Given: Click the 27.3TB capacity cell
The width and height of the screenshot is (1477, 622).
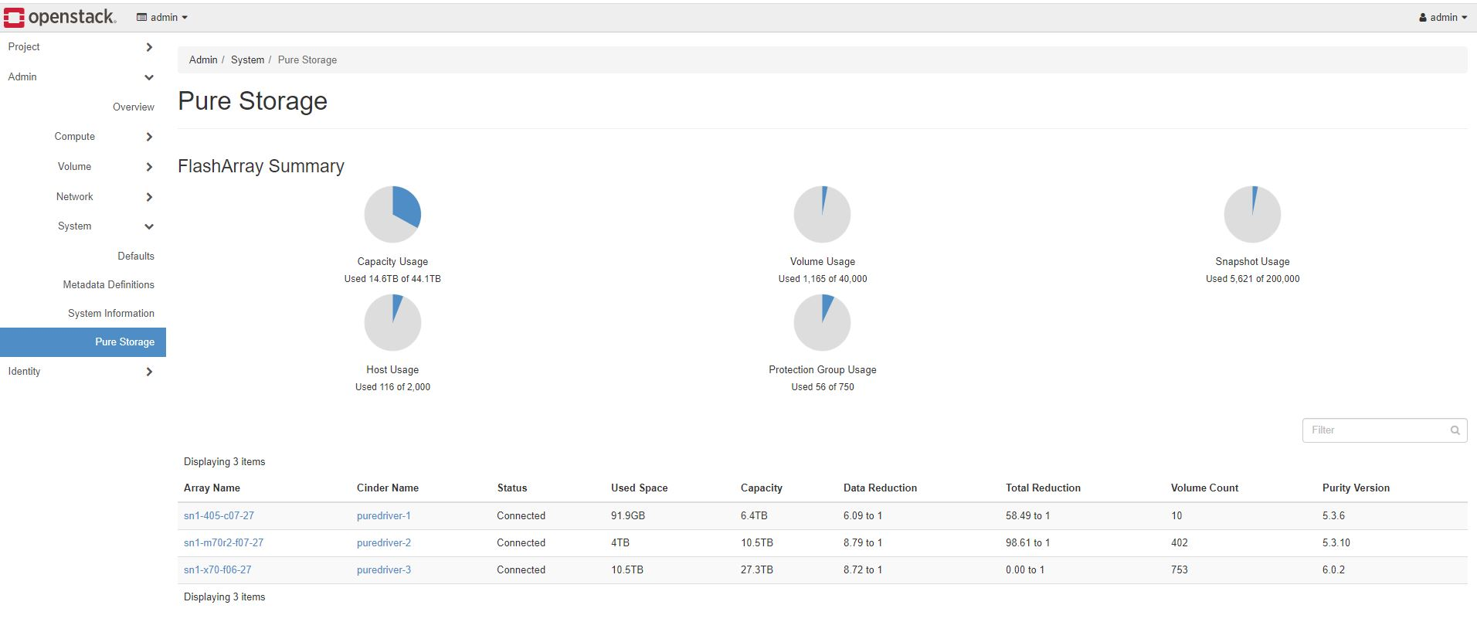Looking at the screenshot, I should point(757,569).
